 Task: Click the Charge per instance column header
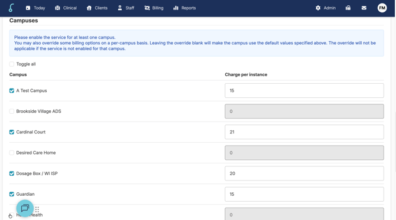point(246,74)
